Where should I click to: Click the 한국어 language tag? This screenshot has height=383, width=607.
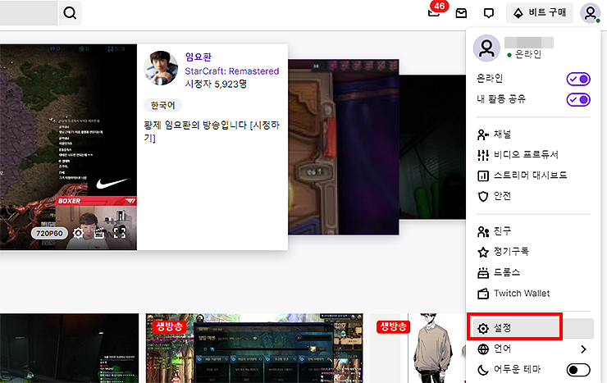[x=163, y=105]
